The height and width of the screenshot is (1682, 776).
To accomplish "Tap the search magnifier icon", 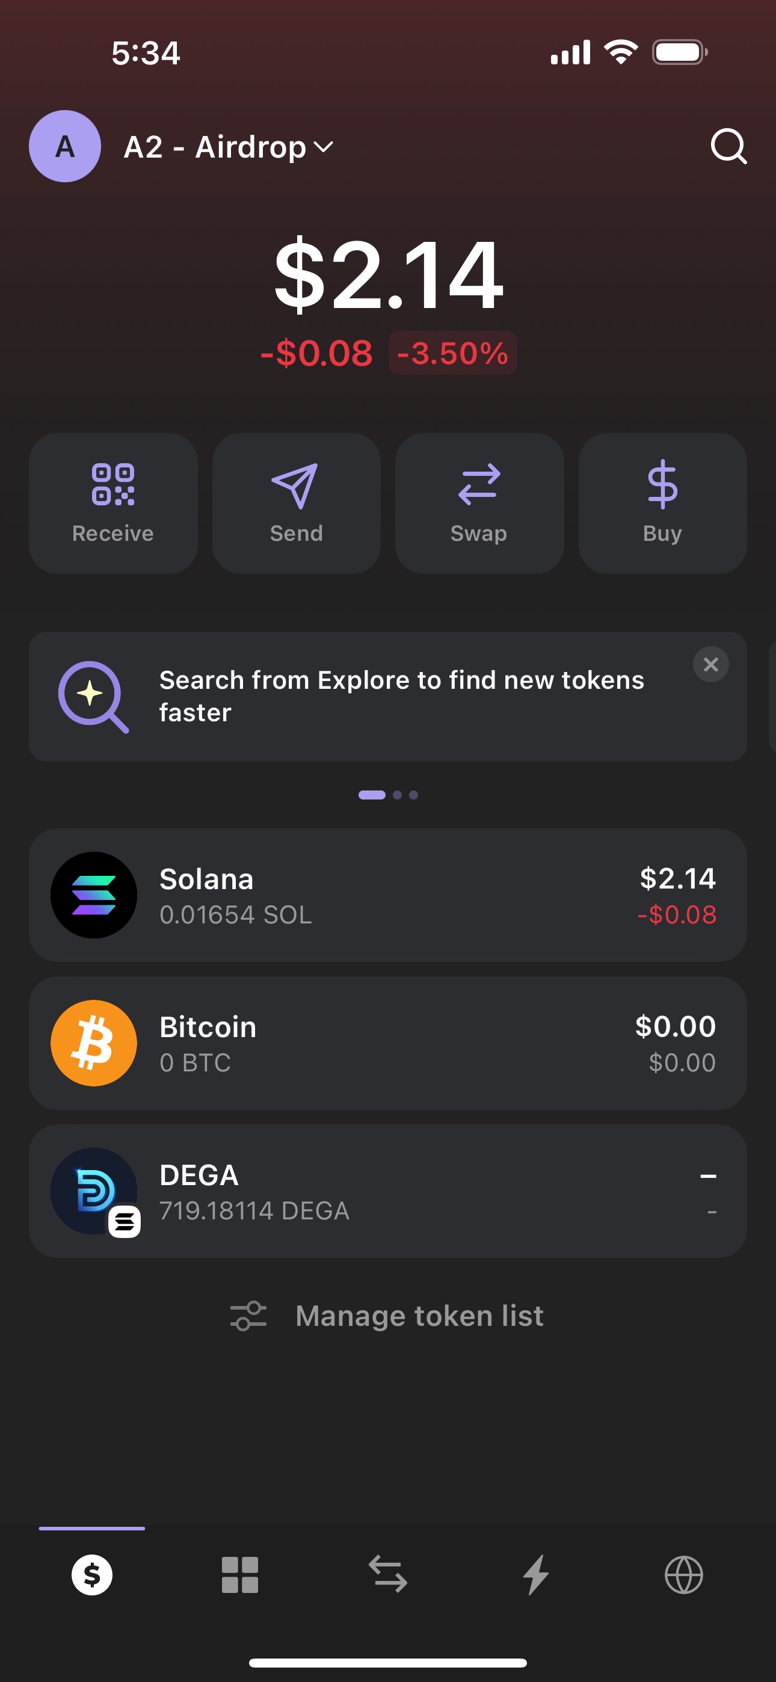I will [728, 146].
